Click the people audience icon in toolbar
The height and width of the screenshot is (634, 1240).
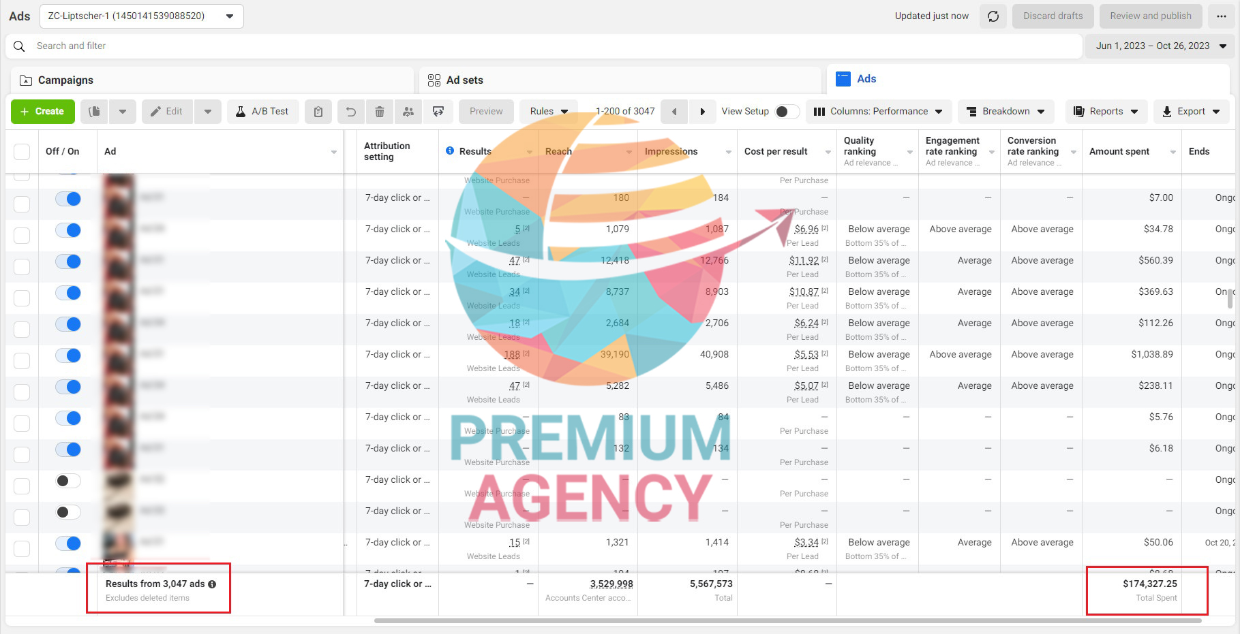tap(408, 112)
